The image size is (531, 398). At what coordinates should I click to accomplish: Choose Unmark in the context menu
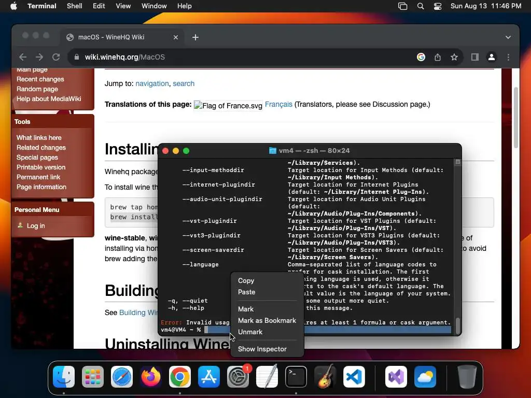click(267, 332)
